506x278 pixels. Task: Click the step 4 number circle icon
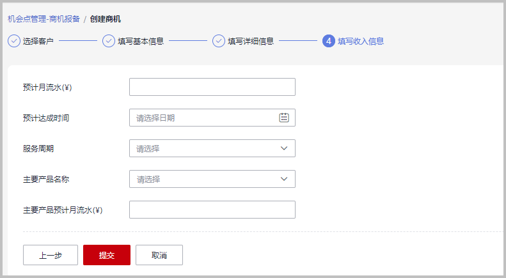coord(329,42)
